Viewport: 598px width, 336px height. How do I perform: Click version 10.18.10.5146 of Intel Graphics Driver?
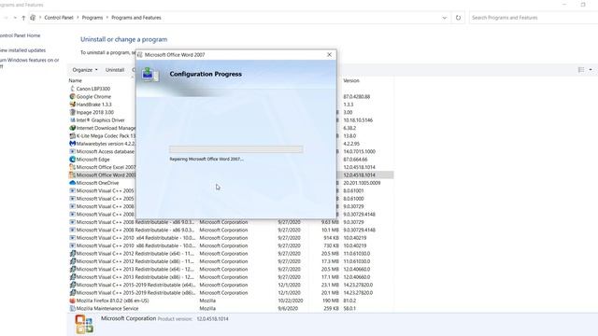(358, 120)
